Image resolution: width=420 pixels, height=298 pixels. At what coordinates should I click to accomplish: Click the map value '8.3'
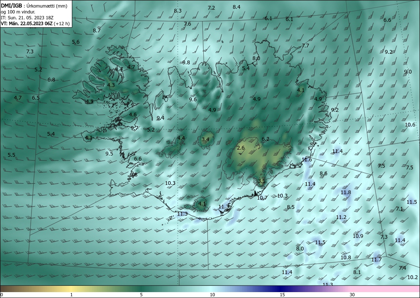click(178, 11)
